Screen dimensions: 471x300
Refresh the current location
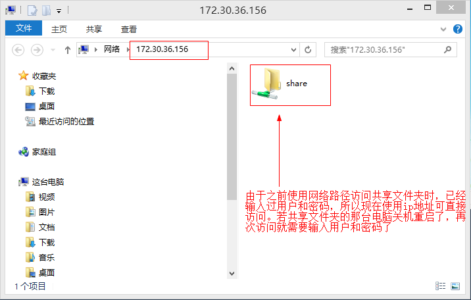coord(308,50)
